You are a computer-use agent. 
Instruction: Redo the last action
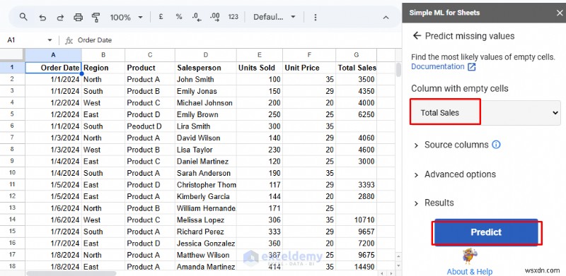[60, 17]
